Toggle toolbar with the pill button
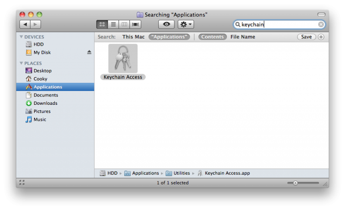Image resolution: width=345 pixels, height=210 pixels. pyautogui.click(x=321, y=15)
